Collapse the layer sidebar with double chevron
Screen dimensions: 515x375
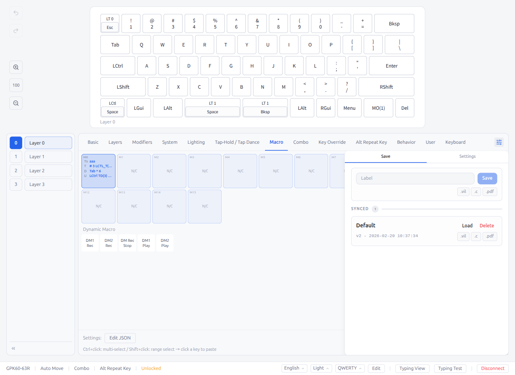click(13, 348)
